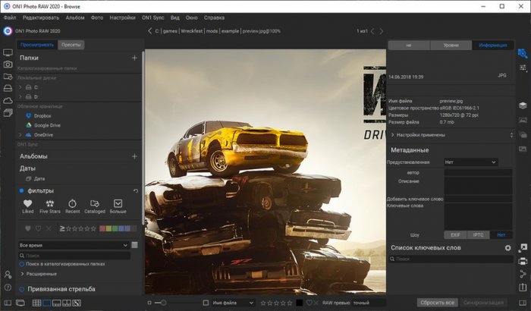Select the cloud storage source icon
The image size is (531, 311).
click(8, 101)
